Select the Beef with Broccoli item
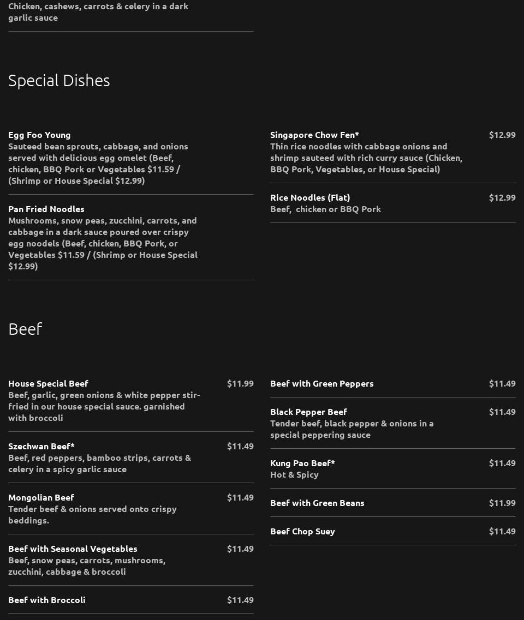This screenshot has width=524, height=620. [x=47, y=600]
